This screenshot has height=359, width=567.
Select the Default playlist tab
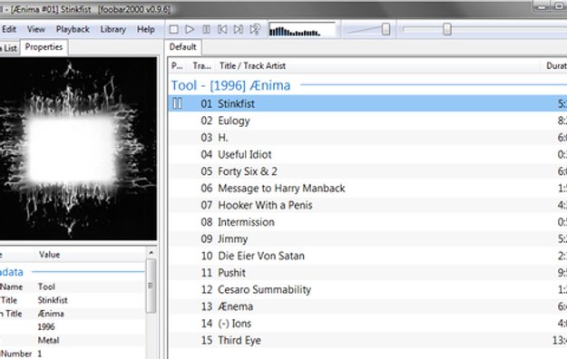[183, 47]
